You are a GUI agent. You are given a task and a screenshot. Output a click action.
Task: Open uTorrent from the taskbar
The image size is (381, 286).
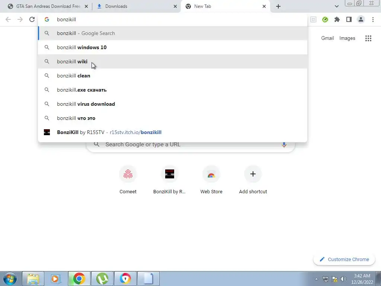pos(102,279)
